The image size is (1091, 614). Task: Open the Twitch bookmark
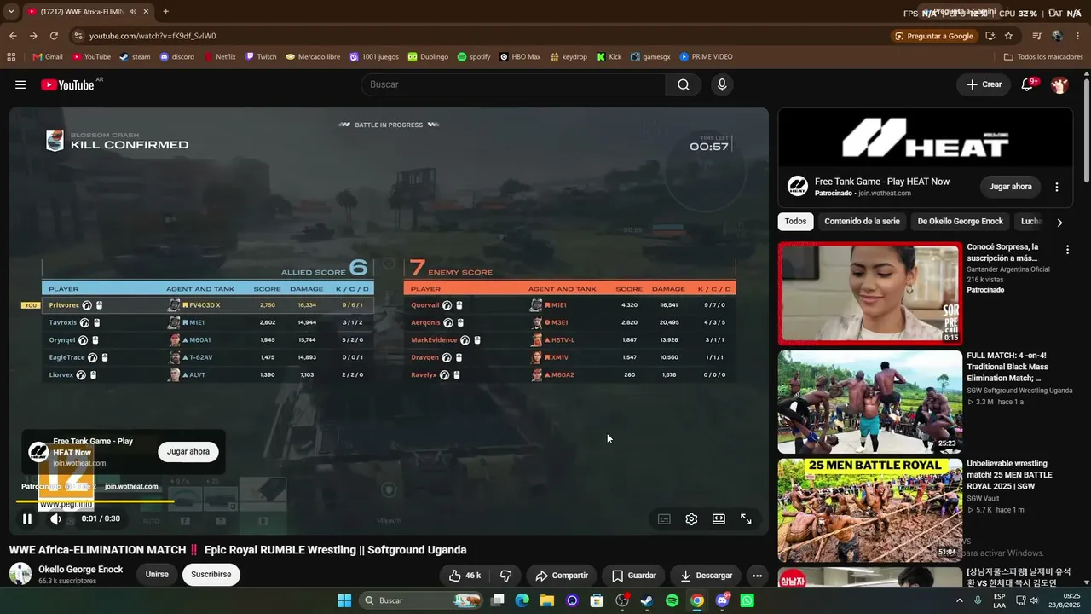[x=261, y=57]
